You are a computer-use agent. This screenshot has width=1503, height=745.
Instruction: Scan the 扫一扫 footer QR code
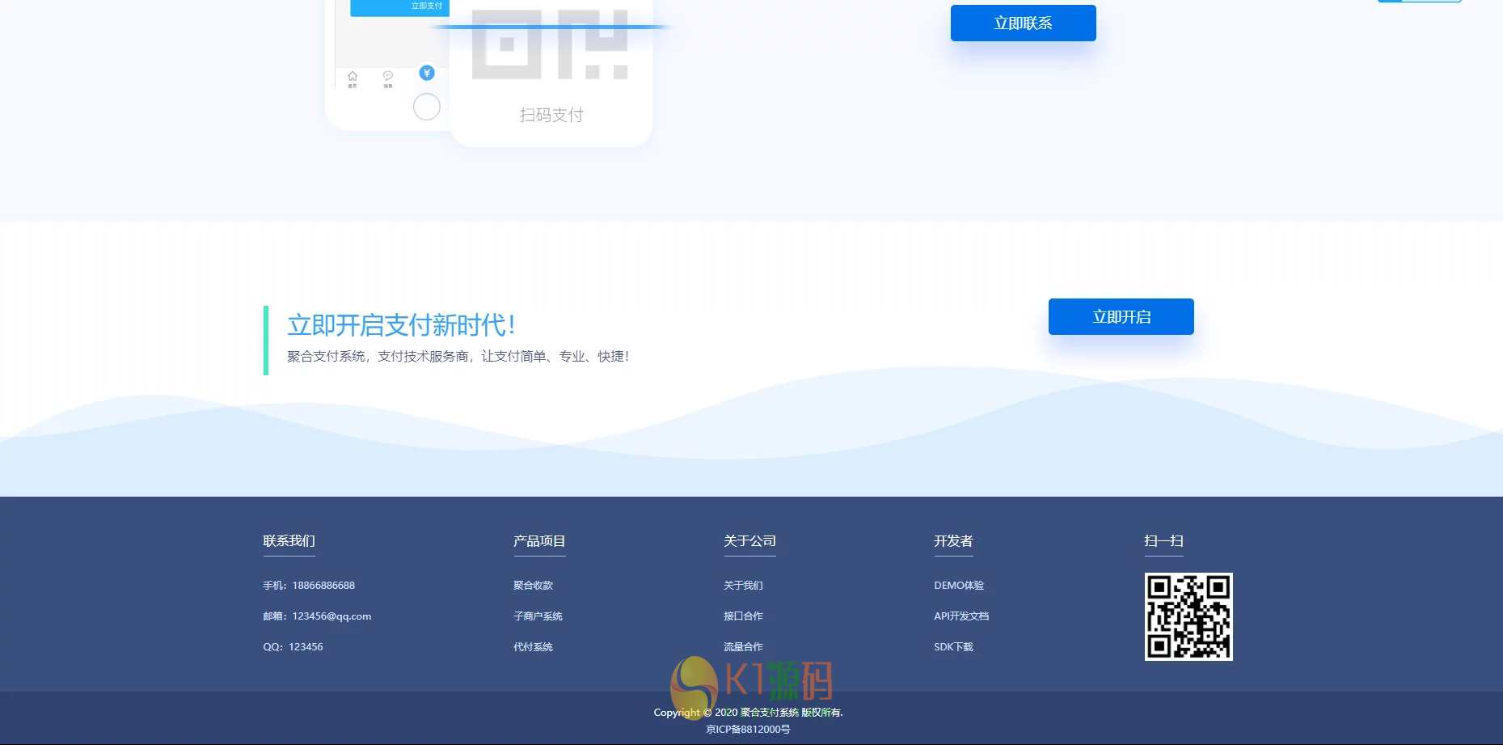pyautogui.click(x=1188, y=616)
